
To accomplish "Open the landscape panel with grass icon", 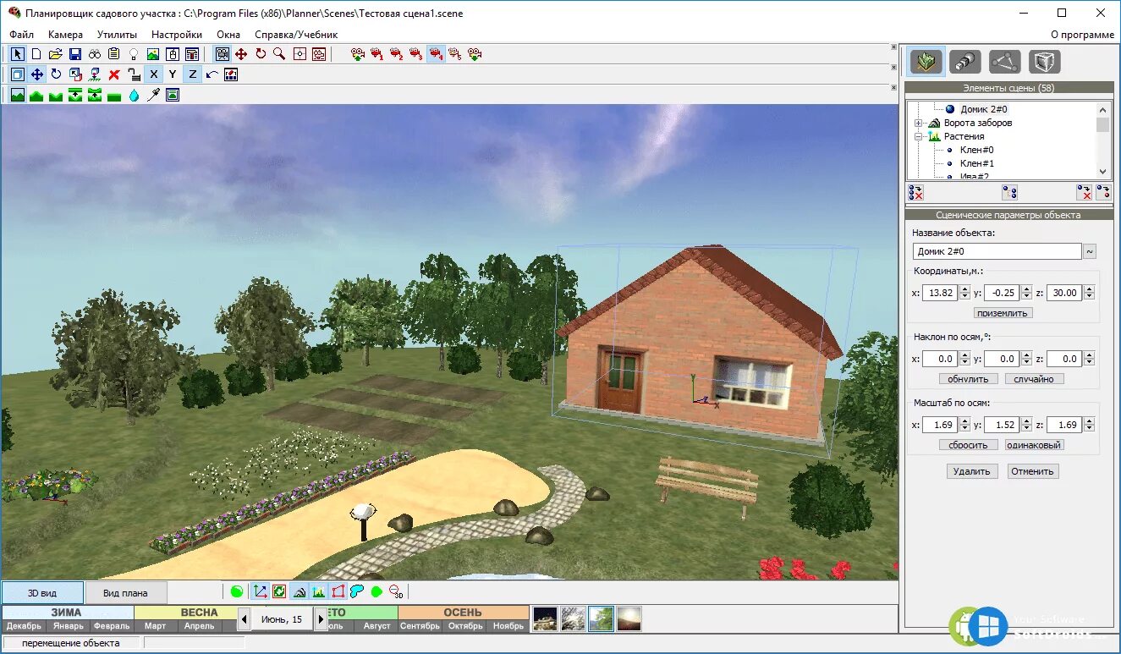I will coord(926,62).
